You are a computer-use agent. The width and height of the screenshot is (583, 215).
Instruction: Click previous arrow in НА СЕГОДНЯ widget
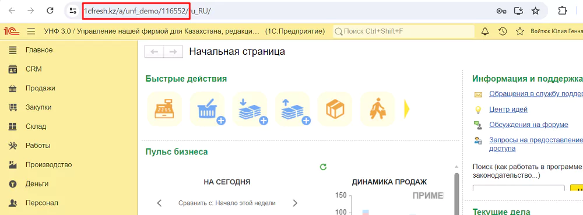(x=159, y=203)
